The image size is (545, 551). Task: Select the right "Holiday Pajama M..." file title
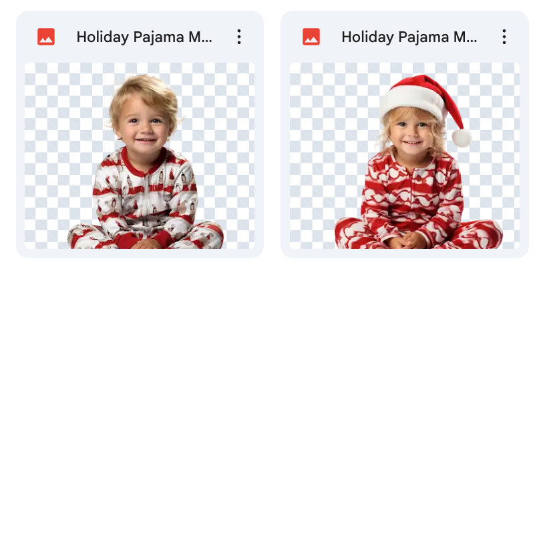(409, 37)
